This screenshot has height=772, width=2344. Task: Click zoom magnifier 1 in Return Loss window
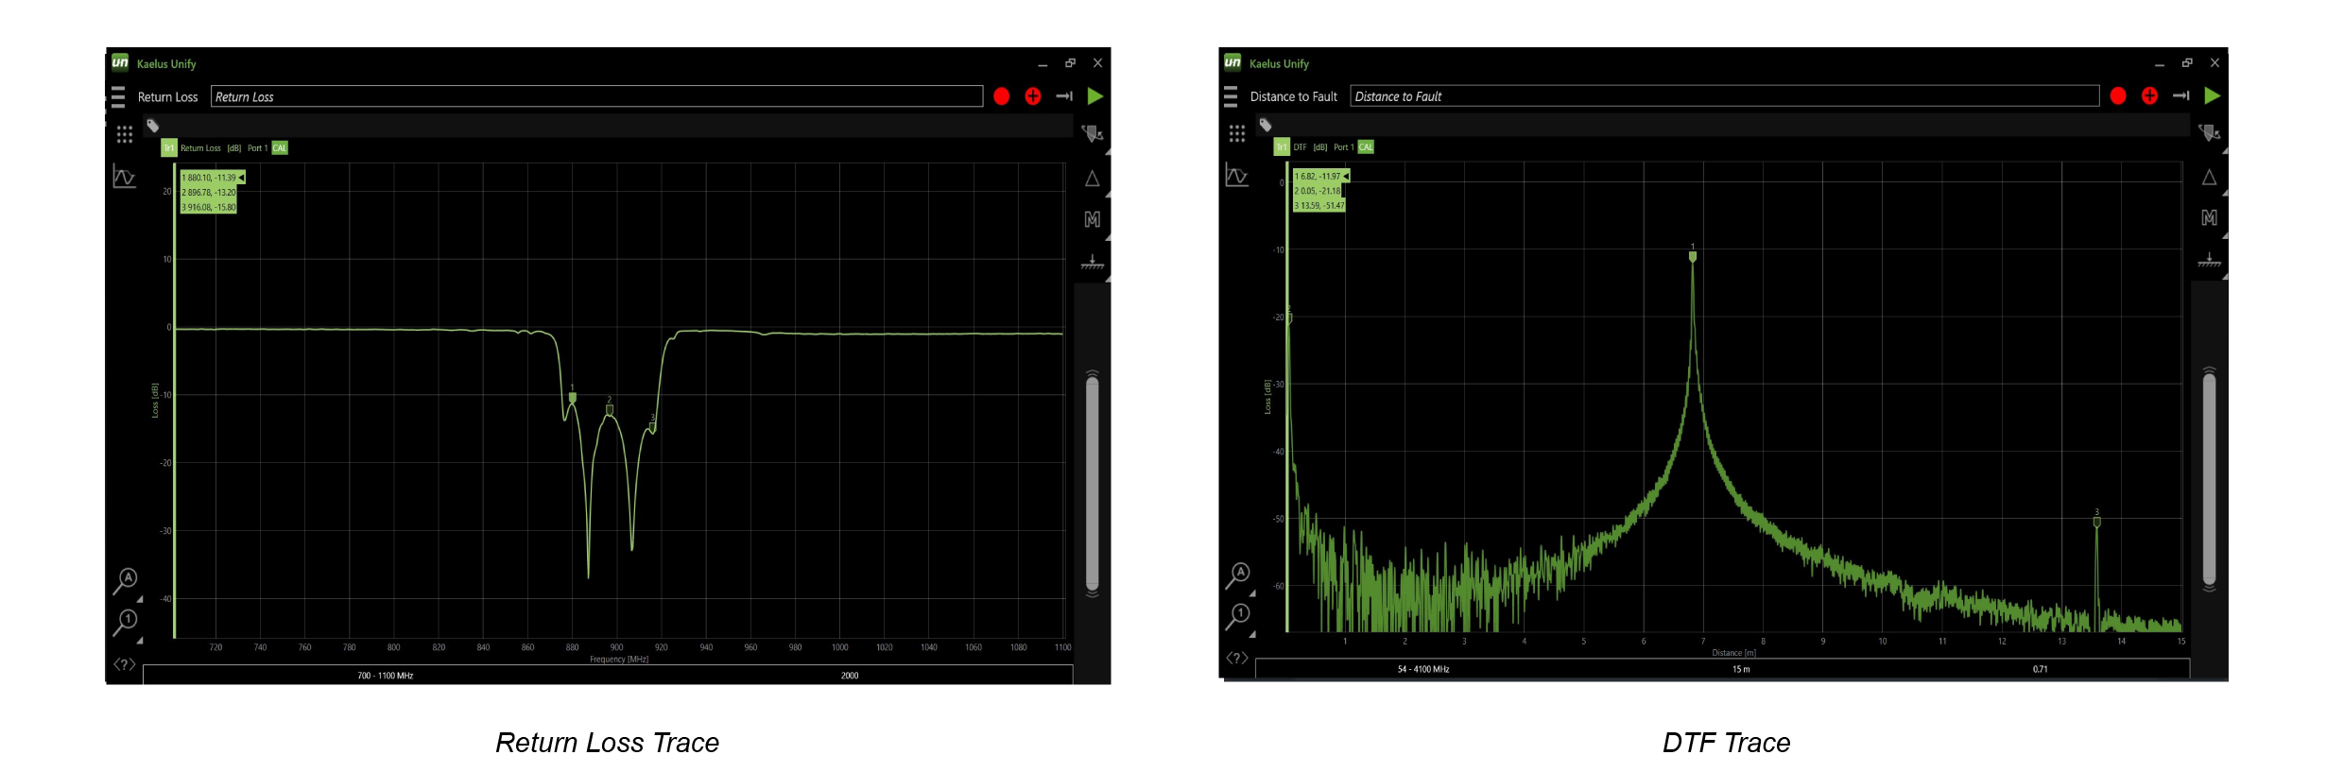126,622
